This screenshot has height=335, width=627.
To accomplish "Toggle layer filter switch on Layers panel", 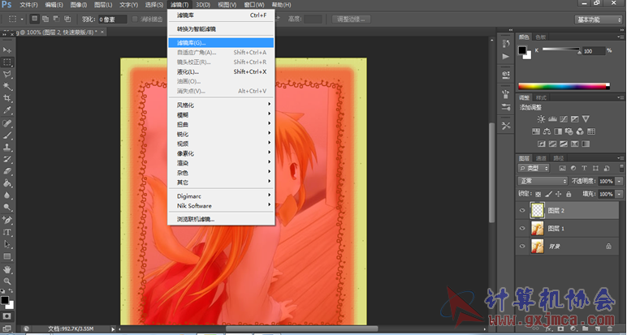I will (621, 168).
